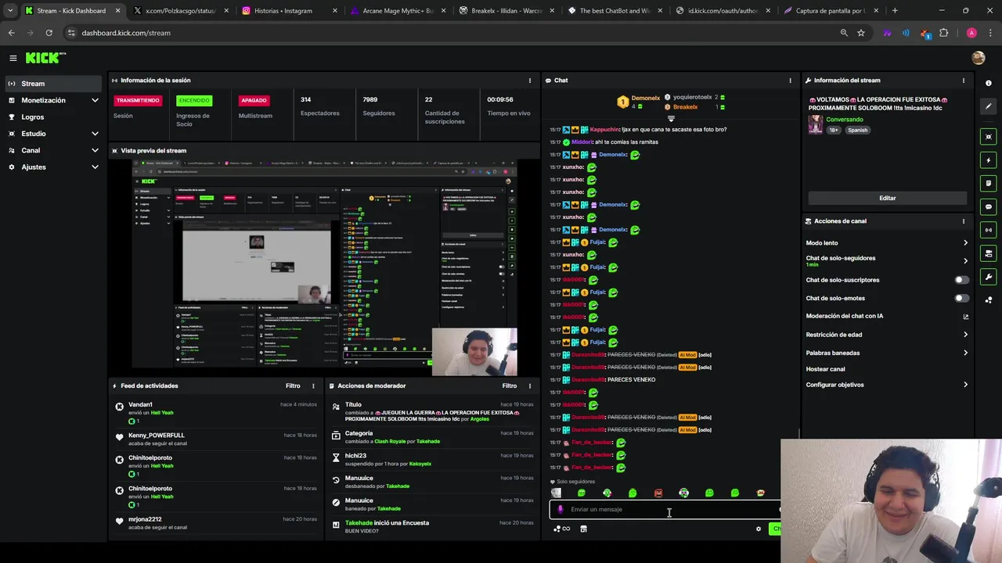Image resolution: width=1002 pixels, height=563 pixels.
Task: Click the info icon in right sidebar
Action: pyautogui.click(x=989, y=83)
